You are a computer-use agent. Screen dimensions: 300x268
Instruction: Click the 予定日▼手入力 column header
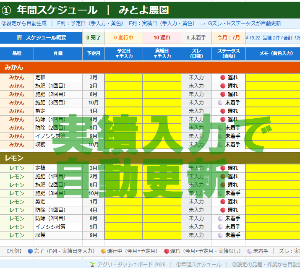tap(124, 54)
